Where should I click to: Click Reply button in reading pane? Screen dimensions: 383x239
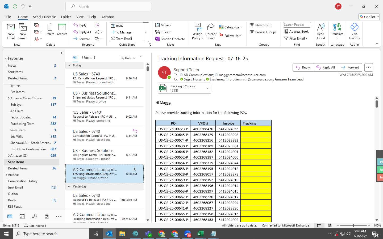pyautogui.click(x=303, y=67)
